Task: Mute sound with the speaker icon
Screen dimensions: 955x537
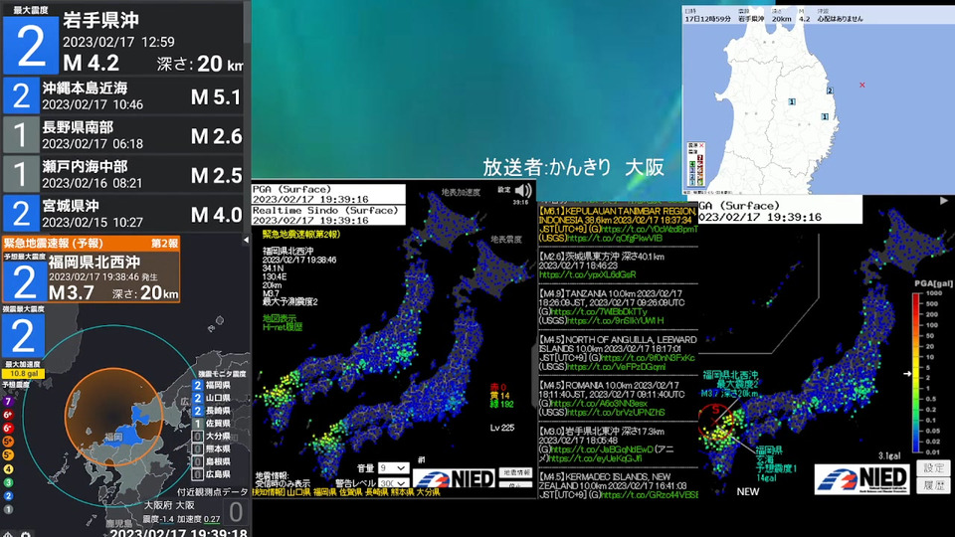Action: point(522,191)
